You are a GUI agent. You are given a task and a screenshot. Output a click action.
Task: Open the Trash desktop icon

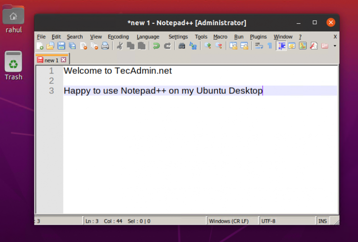[14, 65]
